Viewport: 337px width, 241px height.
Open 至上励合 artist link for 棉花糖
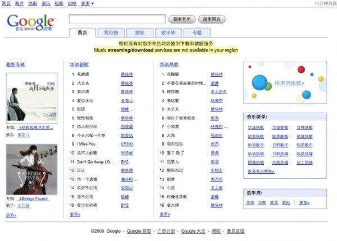pyautogui.click(x=218, y=92)
